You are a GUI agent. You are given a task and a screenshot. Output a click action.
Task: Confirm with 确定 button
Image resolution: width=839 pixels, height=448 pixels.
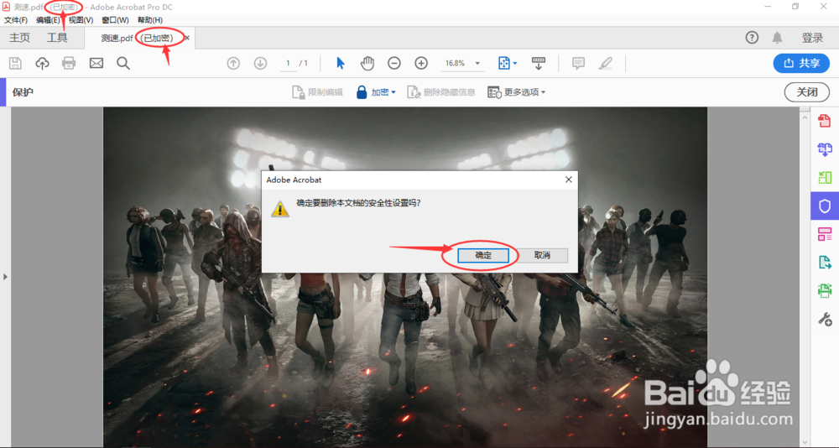(x=483, y=255)
